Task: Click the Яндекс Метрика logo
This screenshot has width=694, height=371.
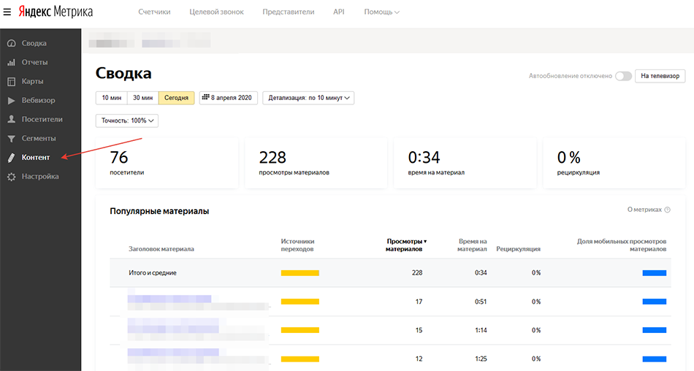Action: [x=56, y=12]
